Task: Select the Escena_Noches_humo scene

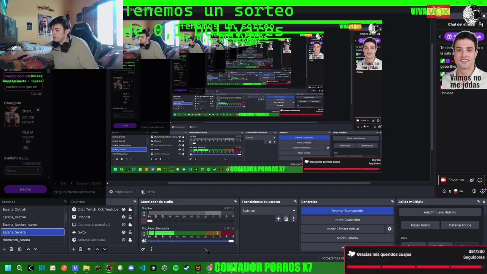Action: click(32, 225)
